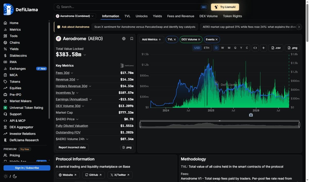Remove the Events metric chip
Viewport: 309px width, 182px height.
click(x=217, y=39)
